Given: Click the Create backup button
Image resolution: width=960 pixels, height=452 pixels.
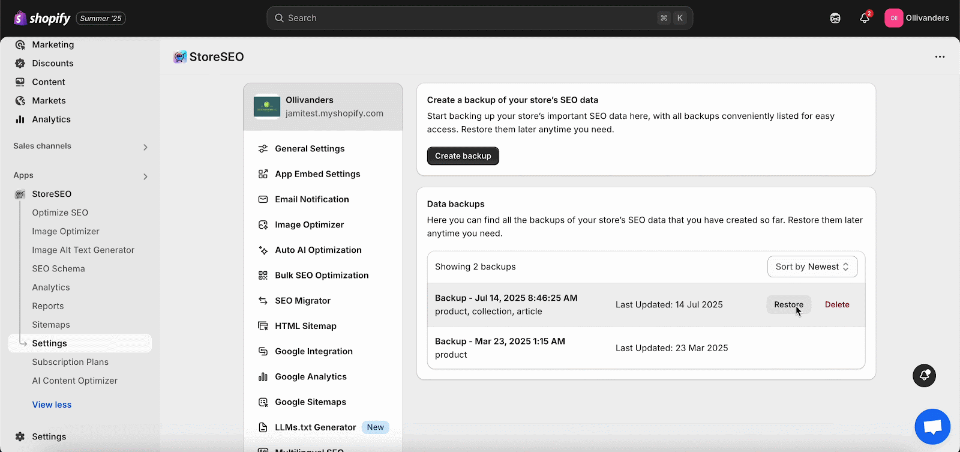Looking at the screenshot, I should coord(463,156).
